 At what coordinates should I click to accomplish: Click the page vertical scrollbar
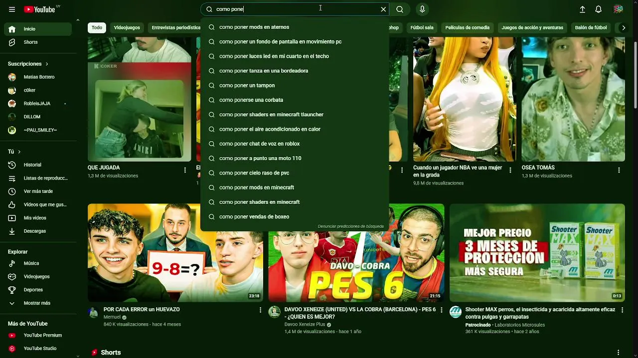635,75
